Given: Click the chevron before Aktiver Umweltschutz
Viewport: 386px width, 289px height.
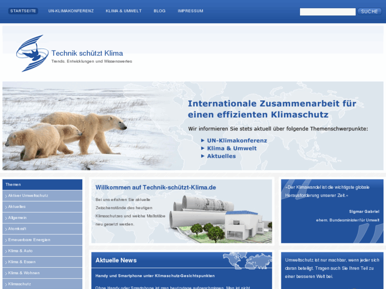Looking at the screenshot, I should 6,196.
